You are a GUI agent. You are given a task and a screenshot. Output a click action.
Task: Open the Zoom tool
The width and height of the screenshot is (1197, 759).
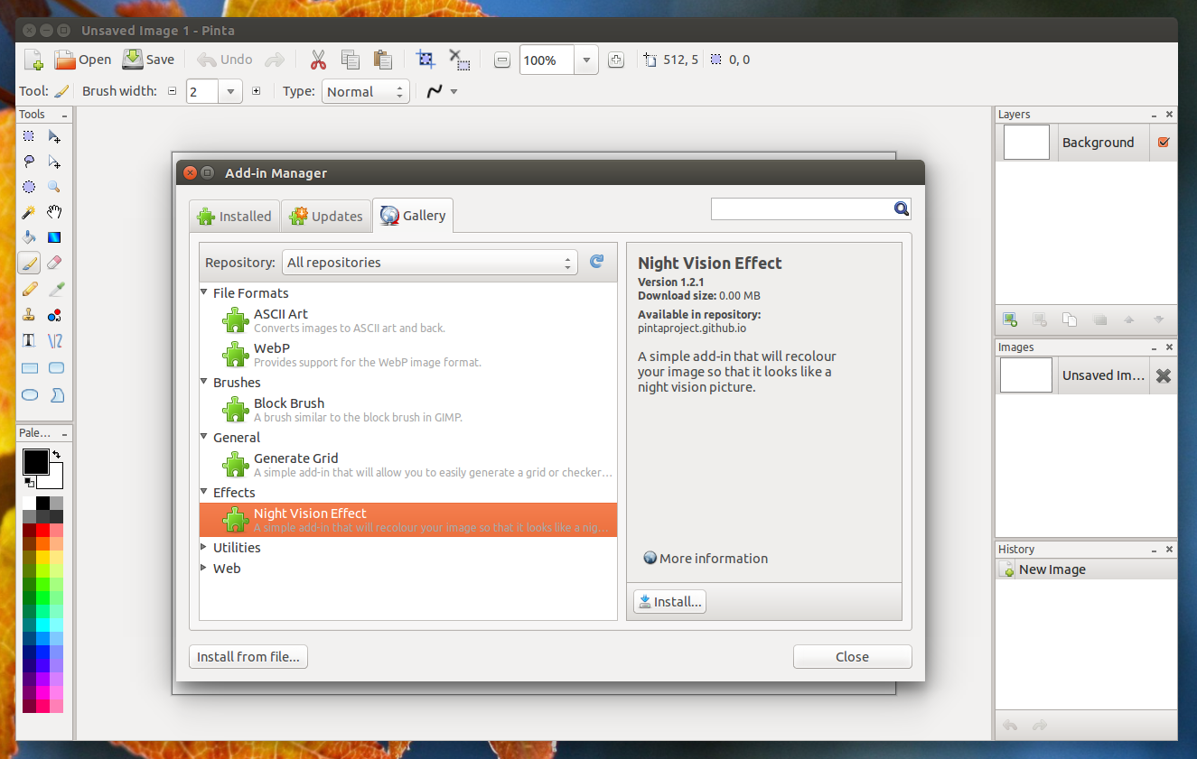click(54, 186)
